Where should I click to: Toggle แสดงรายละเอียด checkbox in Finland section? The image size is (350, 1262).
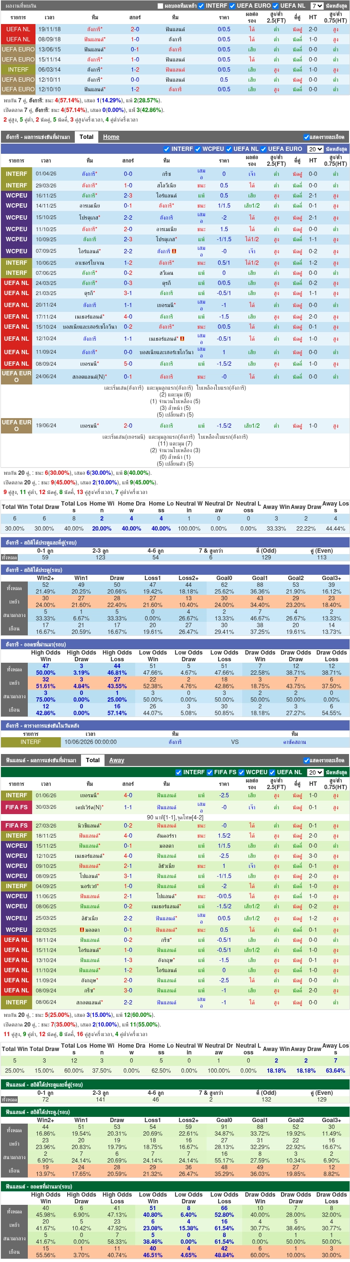[x=306, y=760]
